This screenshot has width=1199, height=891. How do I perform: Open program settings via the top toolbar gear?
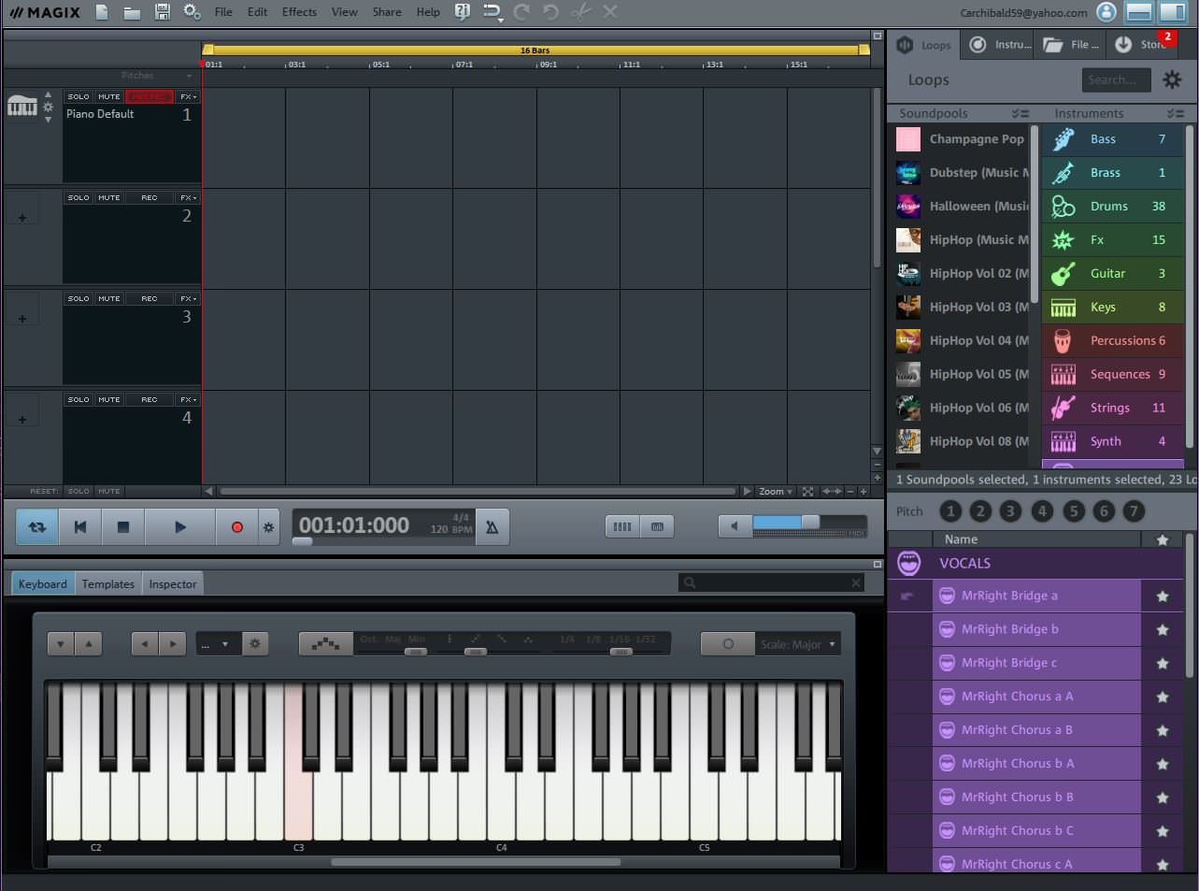click(x=192, y=12)
